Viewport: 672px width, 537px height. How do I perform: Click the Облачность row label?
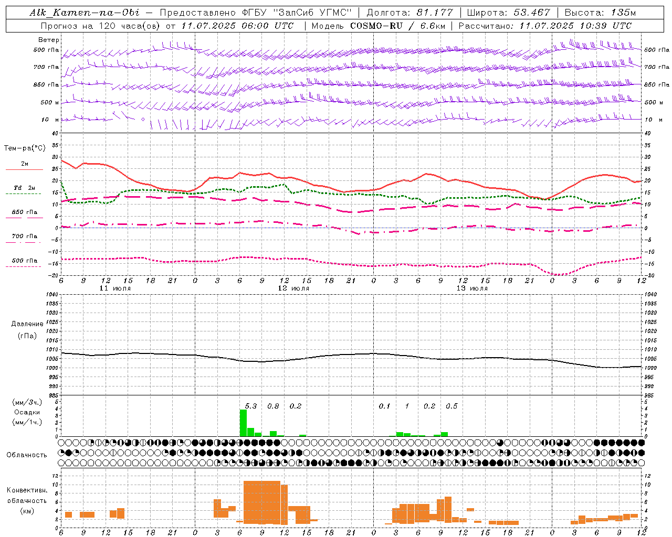click(x=27, y=455)
